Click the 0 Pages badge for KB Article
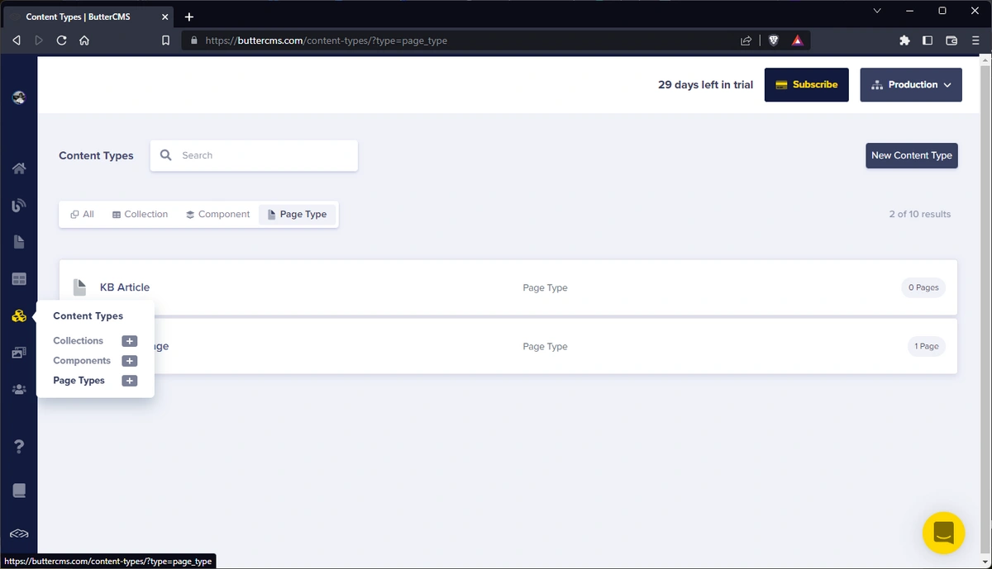This screenshot has height=569, width=992. coord(923,287)
